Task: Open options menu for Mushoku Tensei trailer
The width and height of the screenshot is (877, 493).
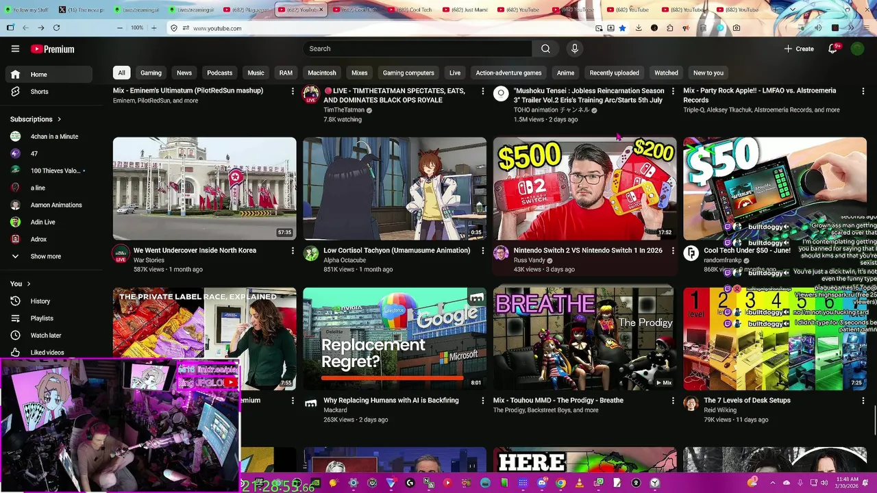Action: tap(673, 91)
